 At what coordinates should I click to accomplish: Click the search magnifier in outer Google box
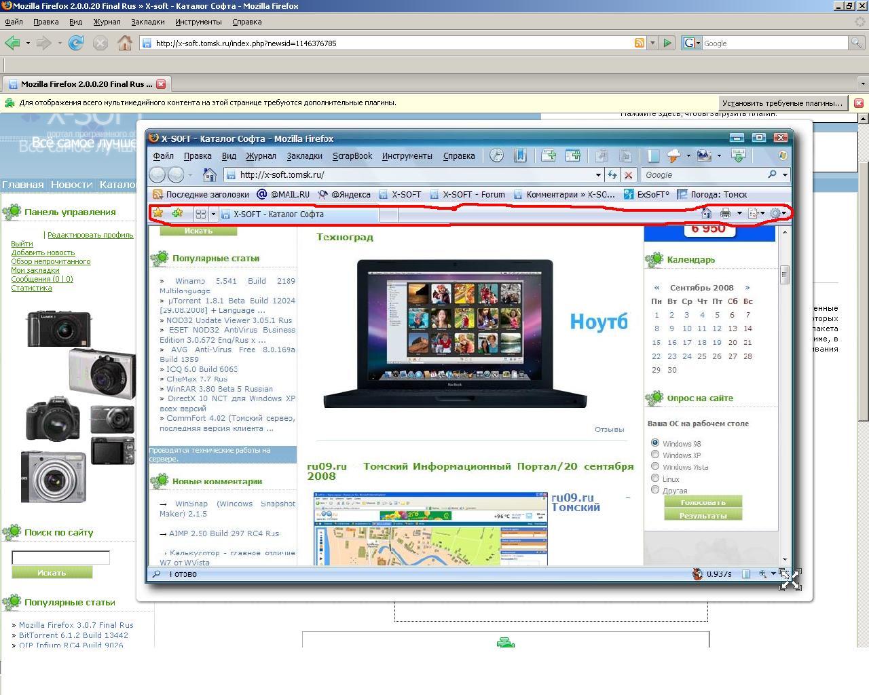tap(857, 43)
